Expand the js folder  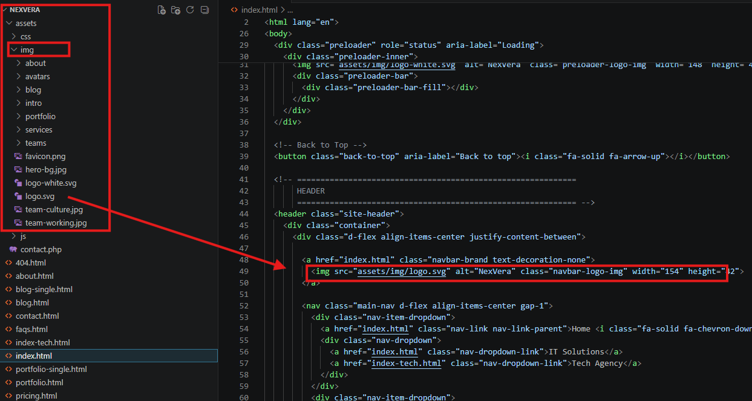(x=14, y=236)
